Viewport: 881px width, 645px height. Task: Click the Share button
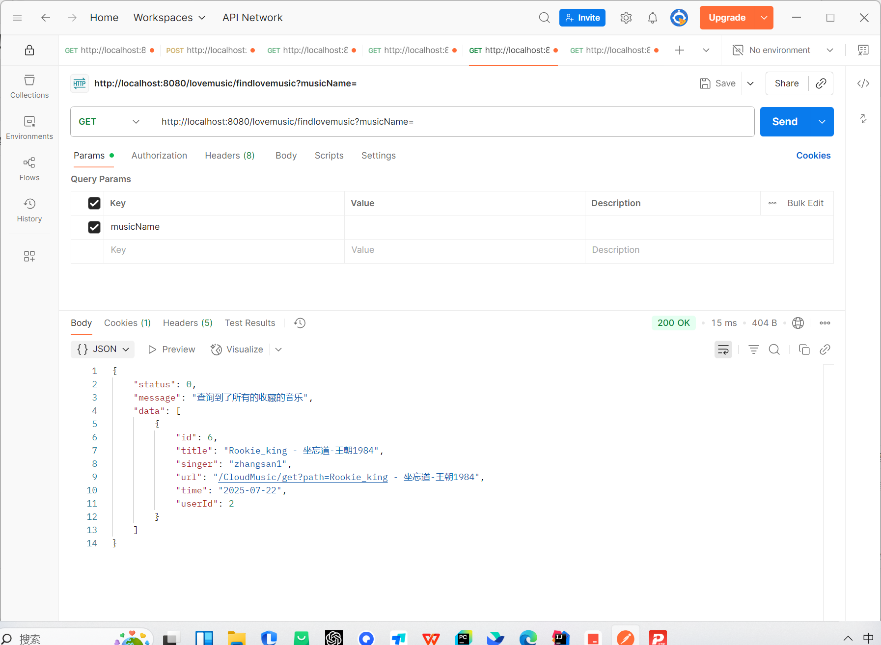point(787,83)
